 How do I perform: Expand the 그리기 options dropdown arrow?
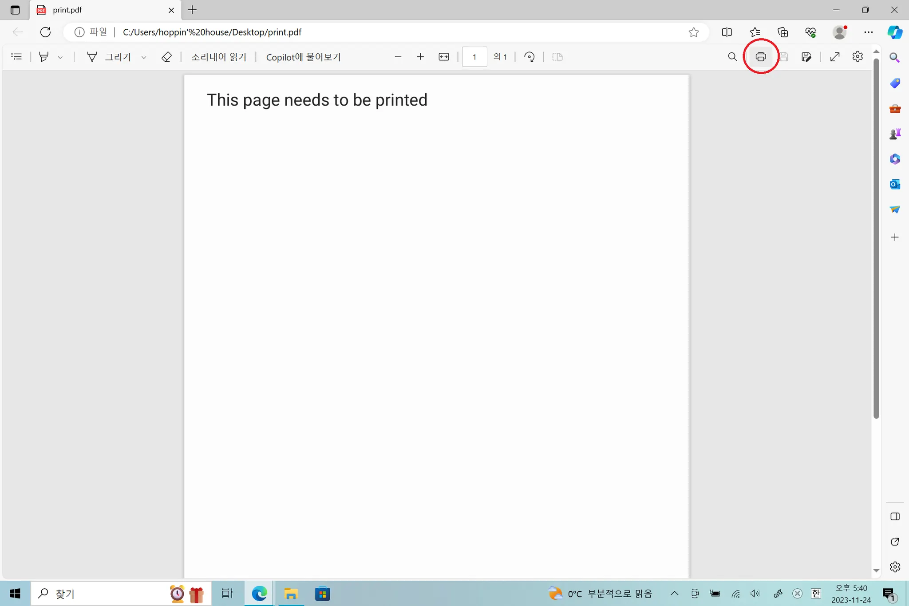(x=144, y=57)
